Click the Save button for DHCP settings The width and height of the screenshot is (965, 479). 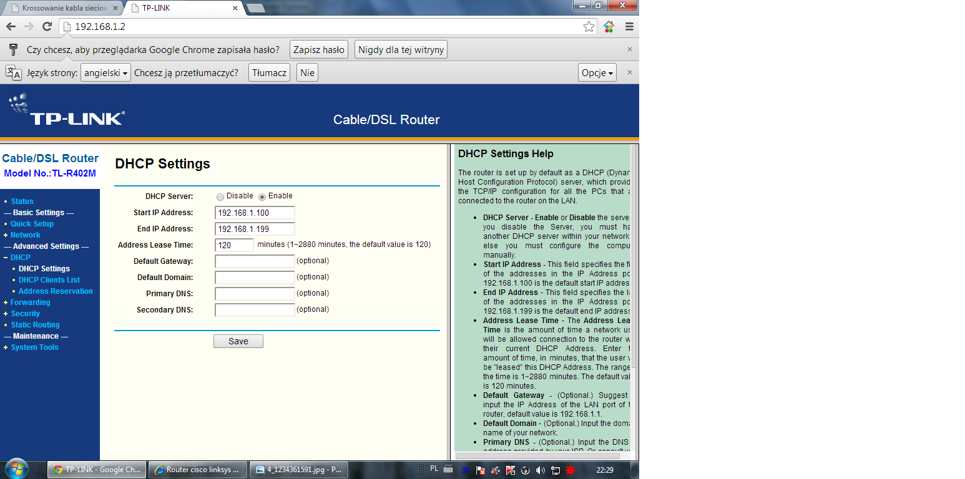click(238, 341)
